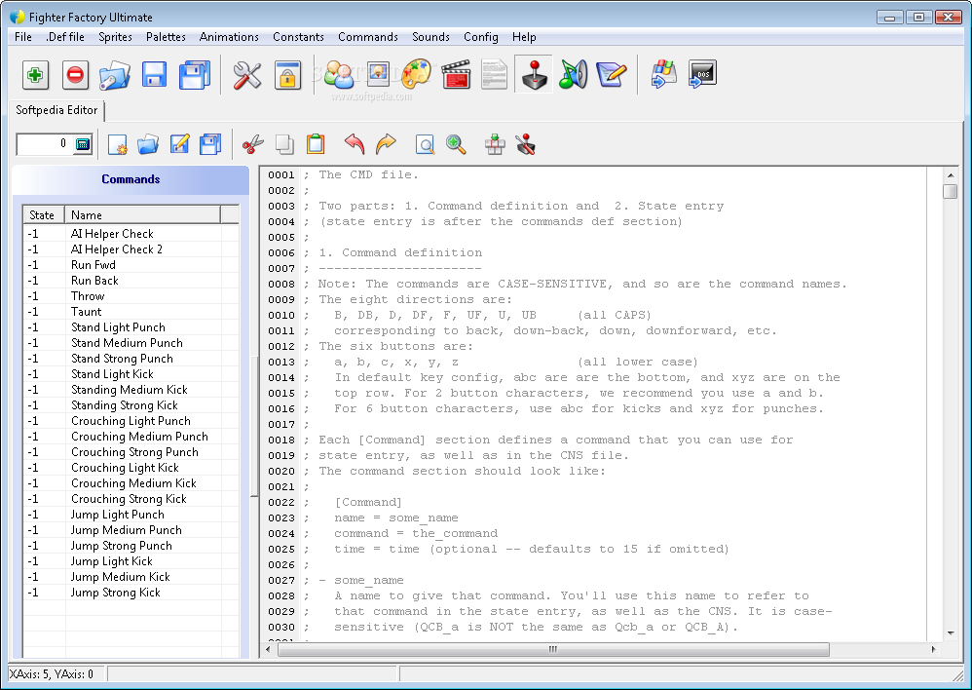
Task: Select the Throw command row
Action: 131,296
